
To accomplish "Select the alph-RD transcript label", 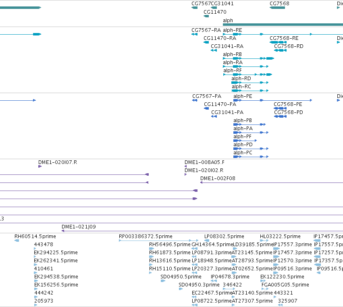I will (x=241, y=79).
